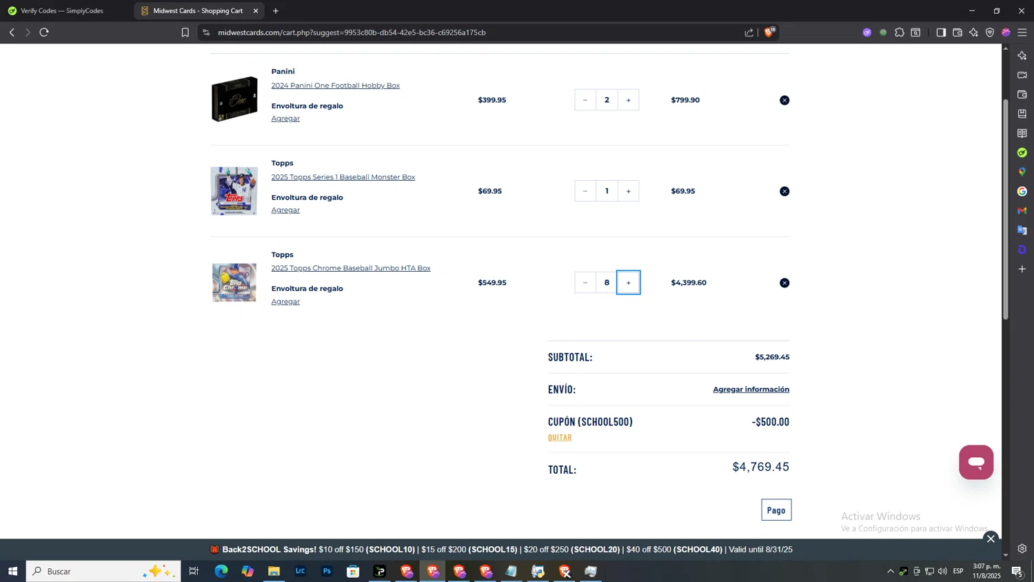Click Agregar información shipping link
This screenshot has height=582, width=1034.
[x=751, y=390]
